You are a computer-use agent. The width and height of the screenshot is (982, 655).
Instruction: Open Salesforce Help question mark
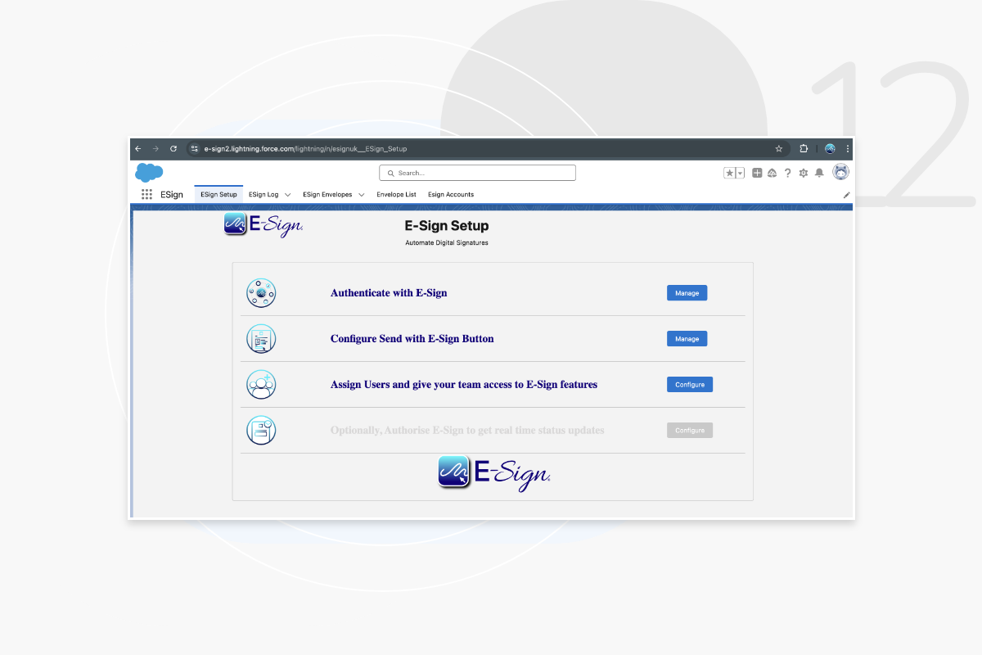787,173
